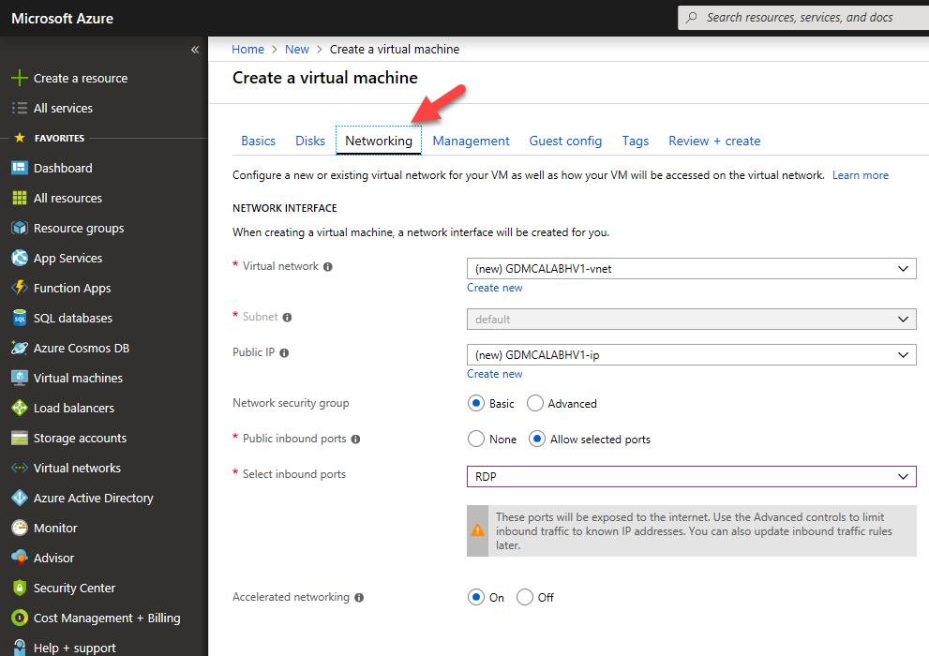Open Virtual machines in the sidebar
This screenshot has width=929, height=656.
78,378
